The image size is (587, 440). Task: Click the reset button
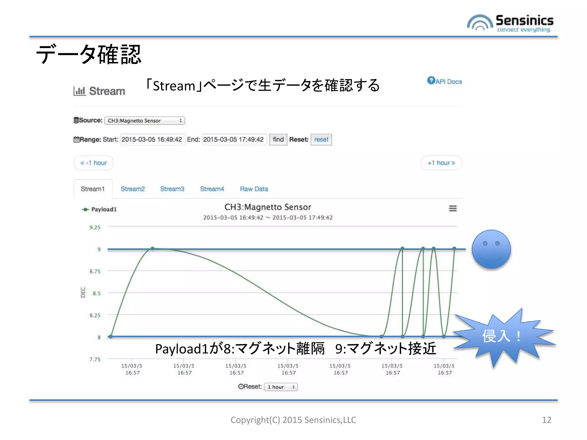coord(321,140)
